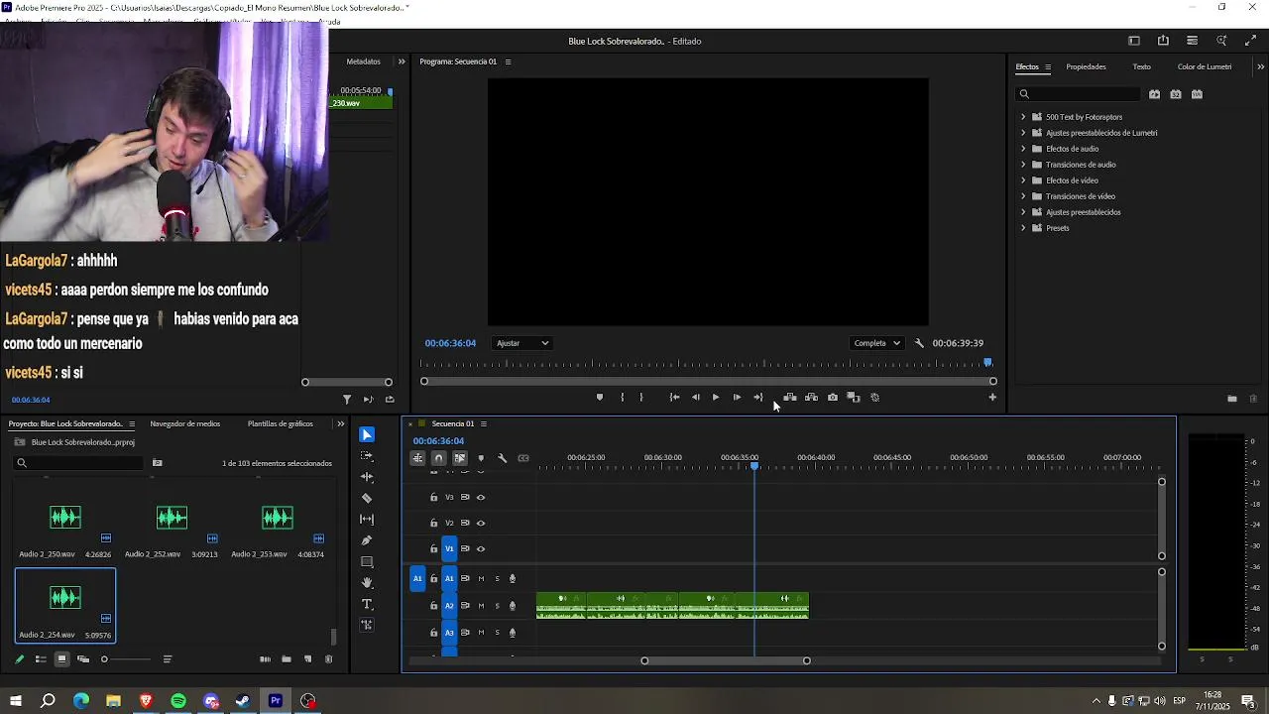Expand the Presets folder
The width and height of the screenshot is (1269, 714).
(1023, 228)
